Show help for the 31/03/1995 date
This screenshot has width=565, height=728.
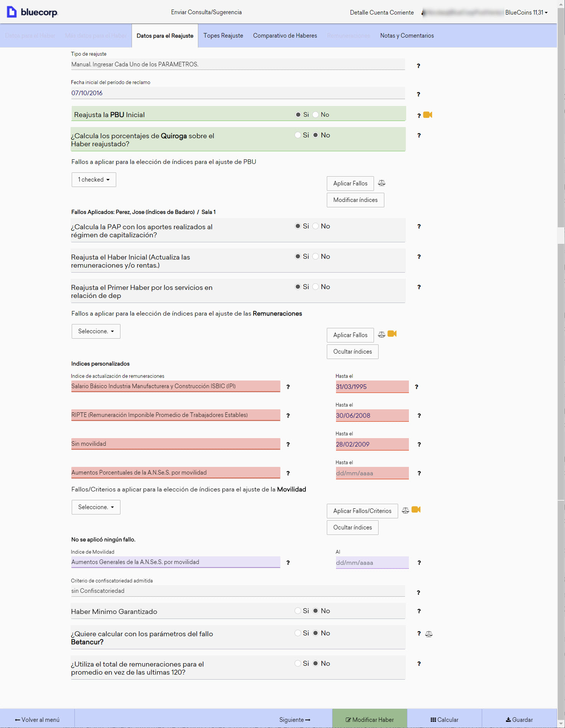click(x=417, y=387)
